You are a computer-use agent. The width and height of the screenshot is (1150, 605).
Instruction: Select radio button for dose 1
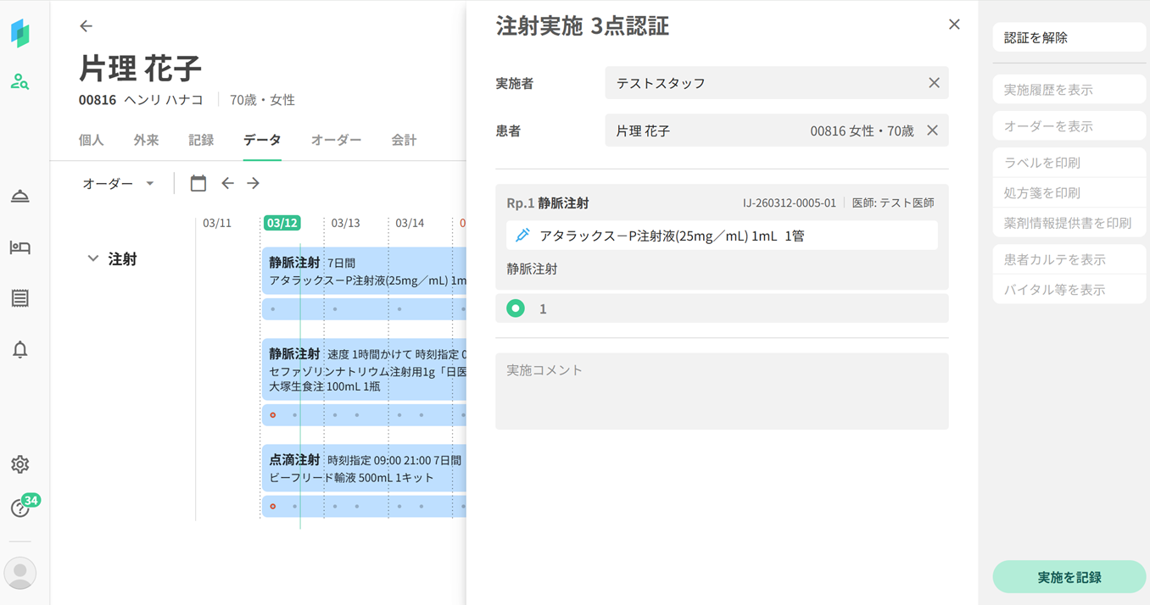(516, 308)
